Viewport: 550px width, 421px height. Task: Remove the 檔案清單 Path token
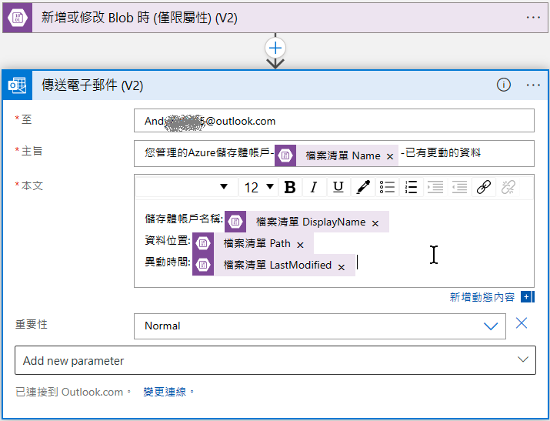pos(300,246)
